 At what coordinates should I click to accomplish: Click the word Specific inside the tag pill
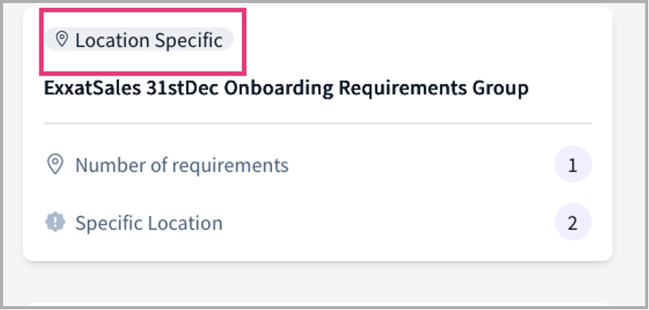tap(189, 40)
